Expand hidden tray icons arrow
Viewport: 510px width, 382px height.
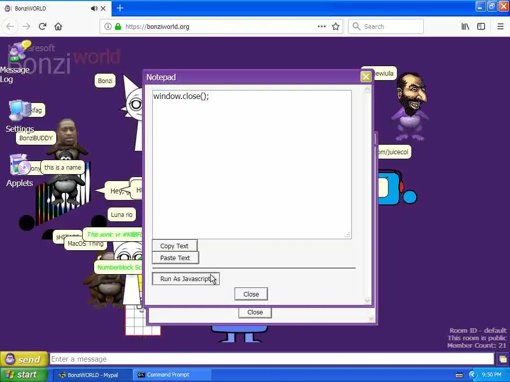click(472, 375)
